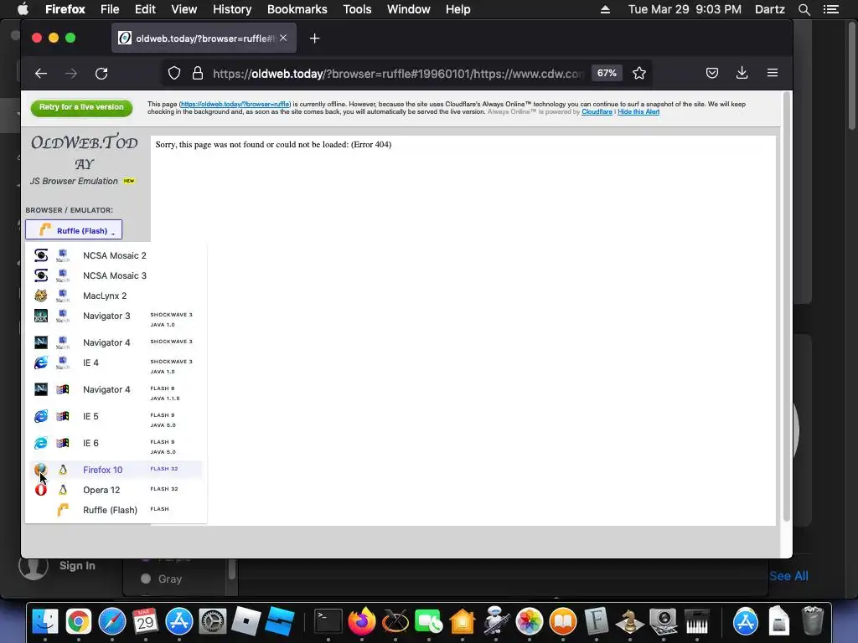Click the Dartz user name in menu bar
Screen dimensions: 858x643
(769, 9)
